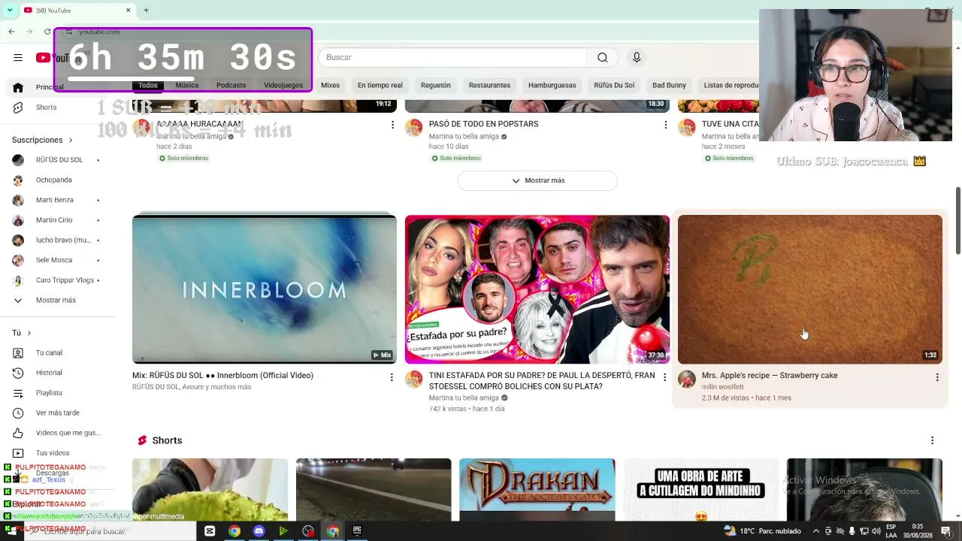Viewport: 962px width, 541px height.
Task: Play the TINI estafada video thumbnail
Action: point(537,289)
